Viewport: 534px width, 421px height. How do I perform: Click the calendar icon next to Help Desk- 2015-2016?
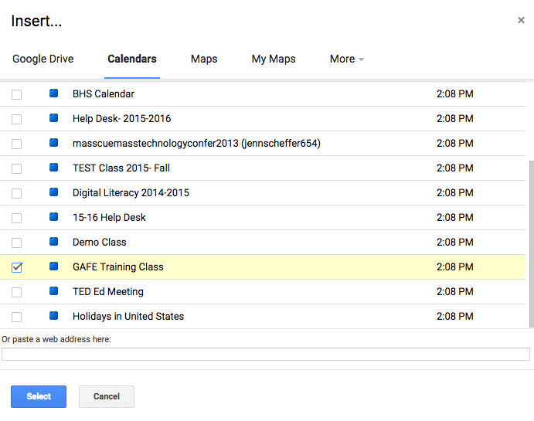(x=54, y=118)
